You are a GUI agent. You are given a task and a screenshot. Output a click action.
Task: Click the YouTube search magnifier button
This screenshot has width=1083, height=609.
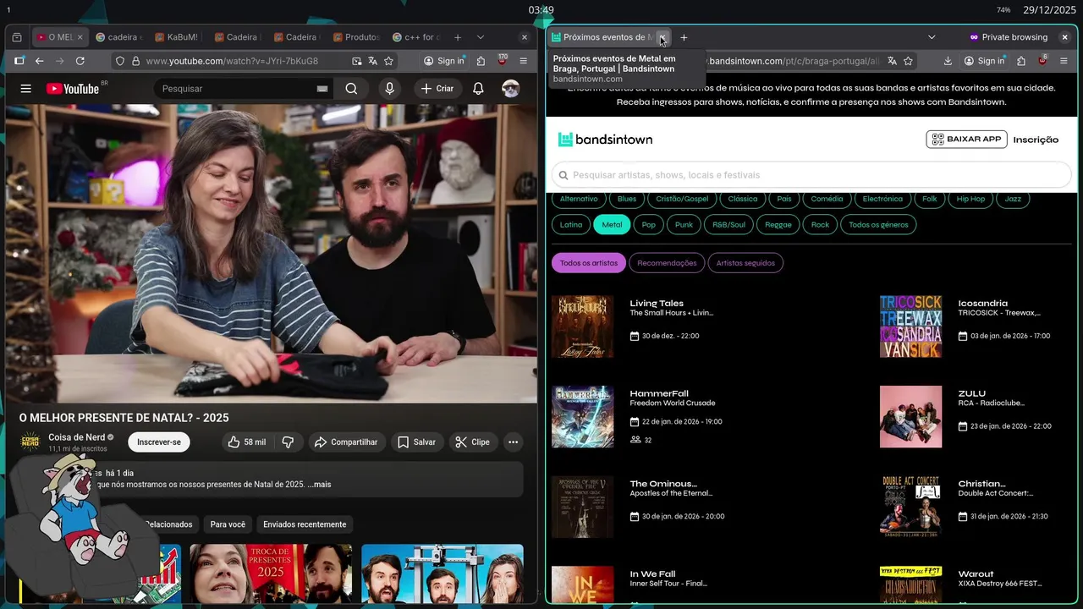click(351, 89)
